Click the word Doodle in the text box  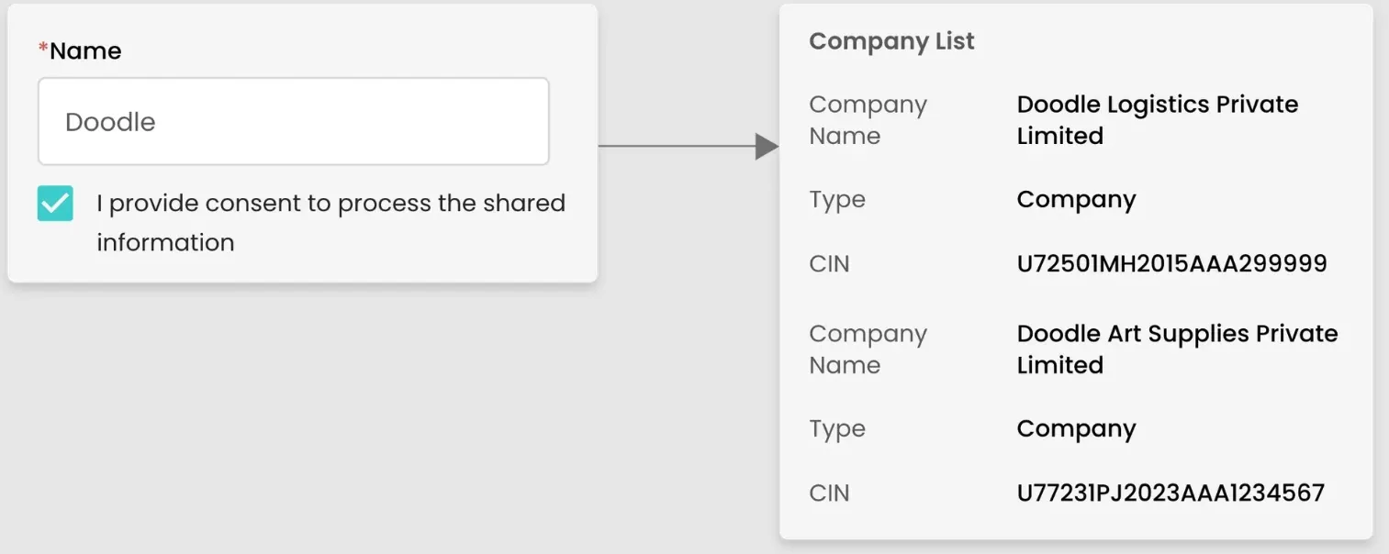click(x=110, y=122)
